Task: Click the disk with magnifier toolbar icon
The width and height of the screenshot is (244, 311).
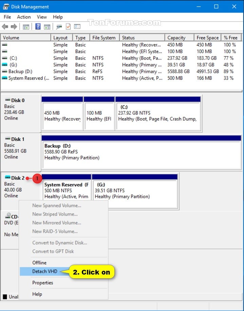Action: [x=59, y=27]
